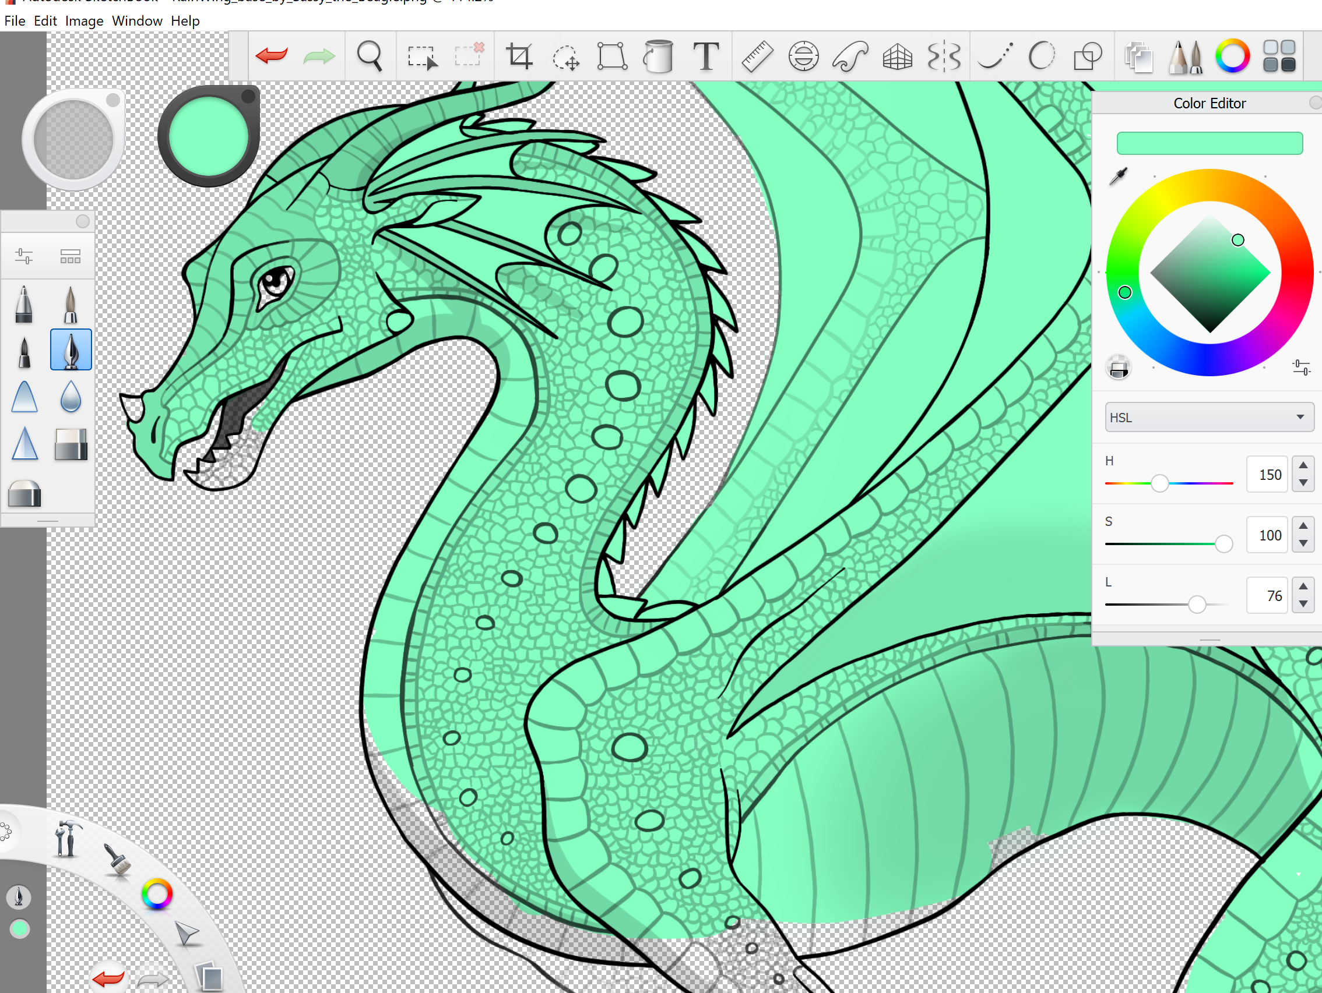Select the rectangular Selection tool
Viewport: 1322px width, 993px height.
pos(422,56)
